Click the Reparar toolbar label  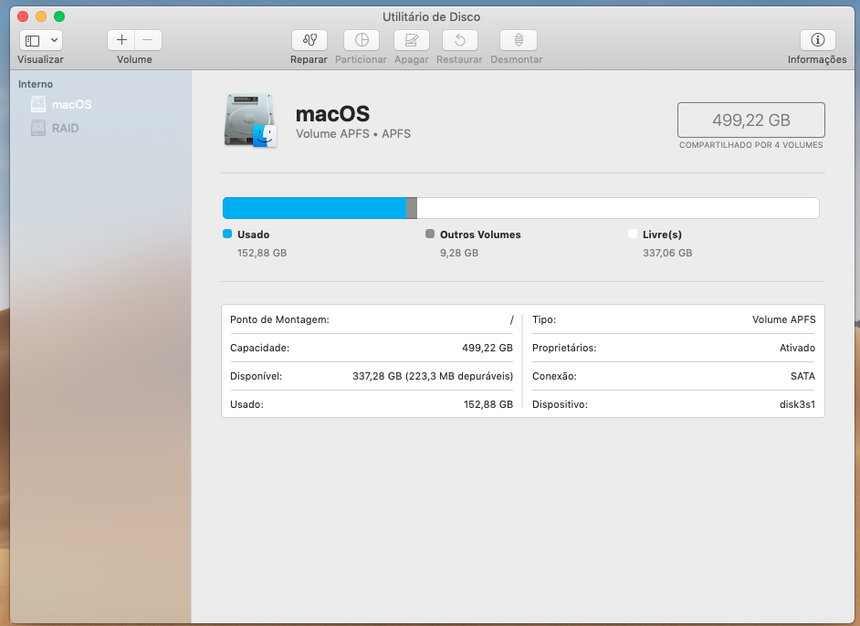[309, 59]
